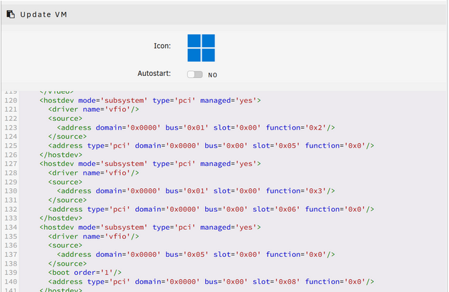This screenshot has width=449, height=292.
Task: Click the source address with function 0x2
Action: tap(196, 127)
